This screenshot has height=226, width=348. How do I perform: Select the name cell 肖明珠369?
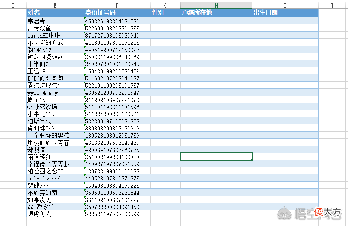point(55,128)
